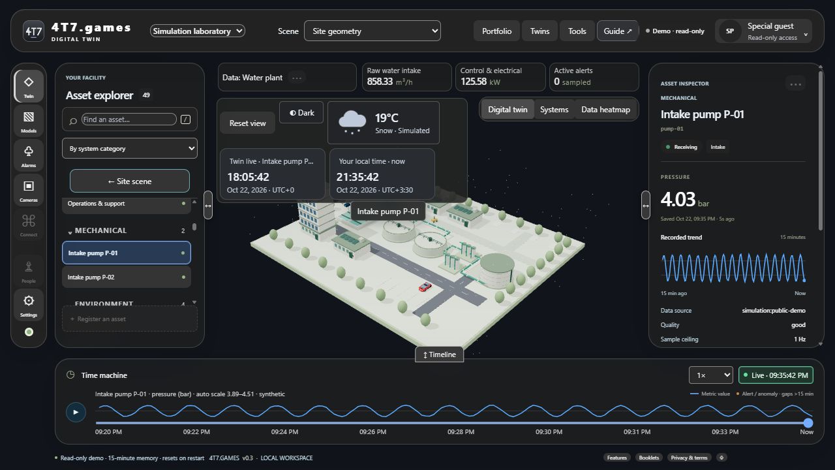Open the Settings gear in sidebar
Image resolution: width=835 pixels, height=470 pixels.
click(29, 305)
